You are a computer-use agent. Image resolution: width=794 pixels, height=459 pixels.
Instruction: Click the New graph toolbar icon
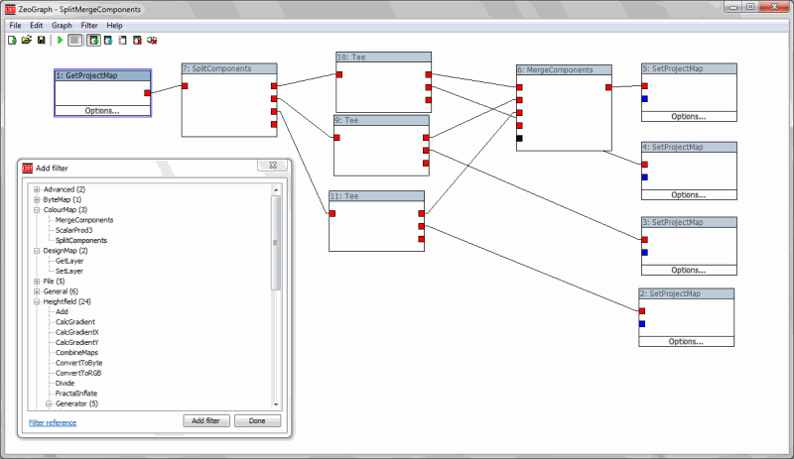click(12, 41)
